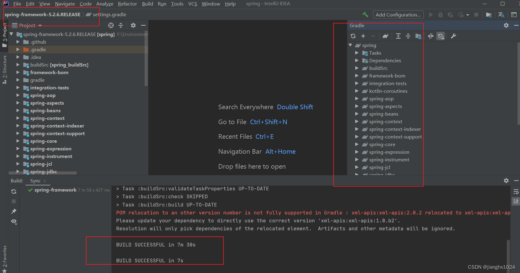Select spring-context-indexer in Project tree
The image size is (520, 273).
(57, 126)
